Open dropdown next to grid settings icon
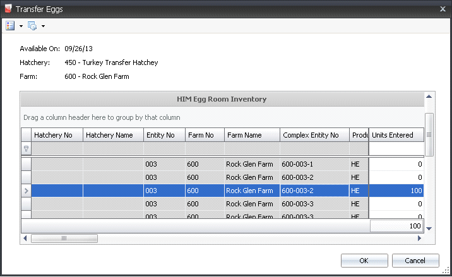Screen dimensions: 452x277 43,27
